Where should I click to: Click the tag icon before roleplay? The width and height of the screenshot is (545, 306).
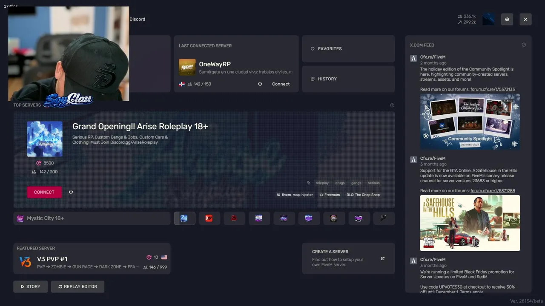pyautogui.click(x=309, y=183)
